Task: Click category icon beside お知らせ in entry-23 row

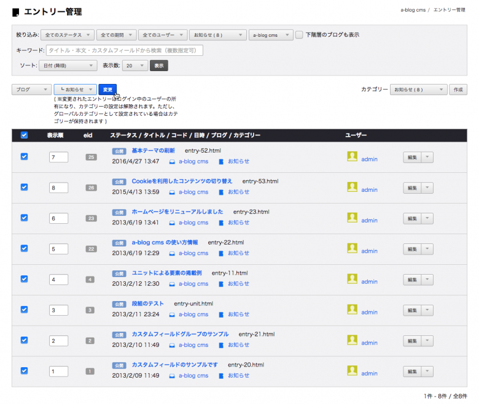Action: coord(222,223)
